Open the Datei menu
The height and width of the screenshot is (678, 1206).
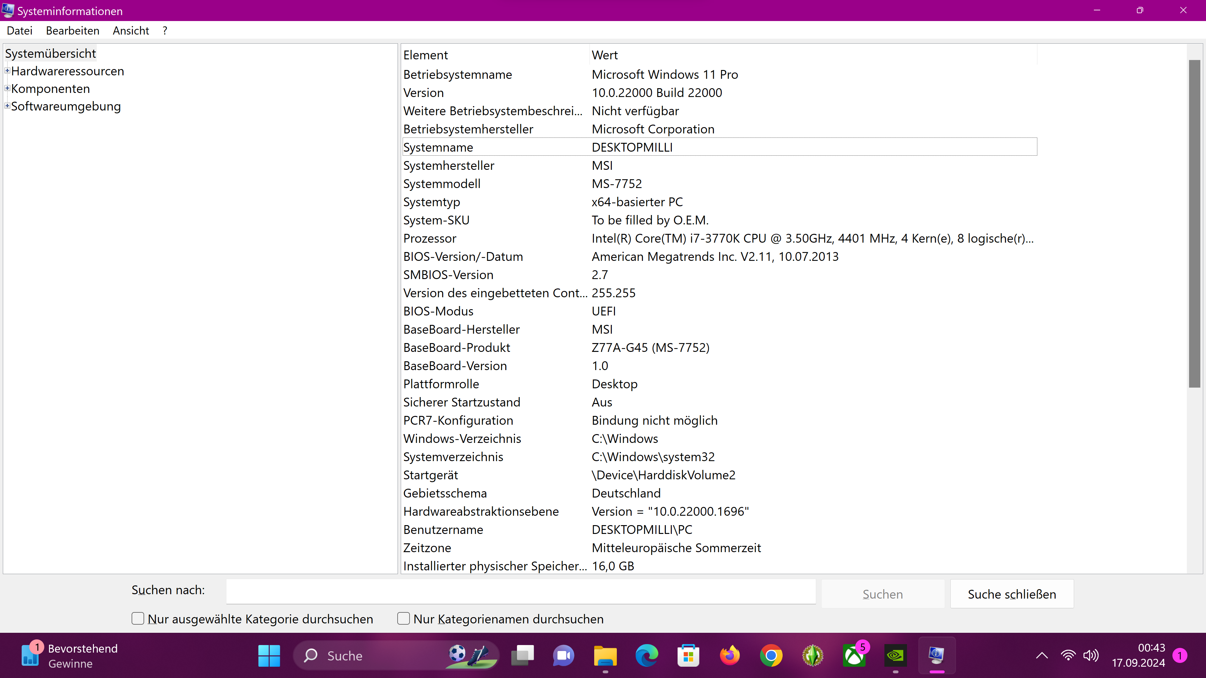[x=20, y=30]
